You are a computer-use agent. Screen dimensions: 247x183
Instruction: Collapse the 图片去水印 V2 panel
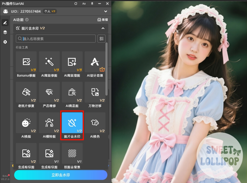103,28
